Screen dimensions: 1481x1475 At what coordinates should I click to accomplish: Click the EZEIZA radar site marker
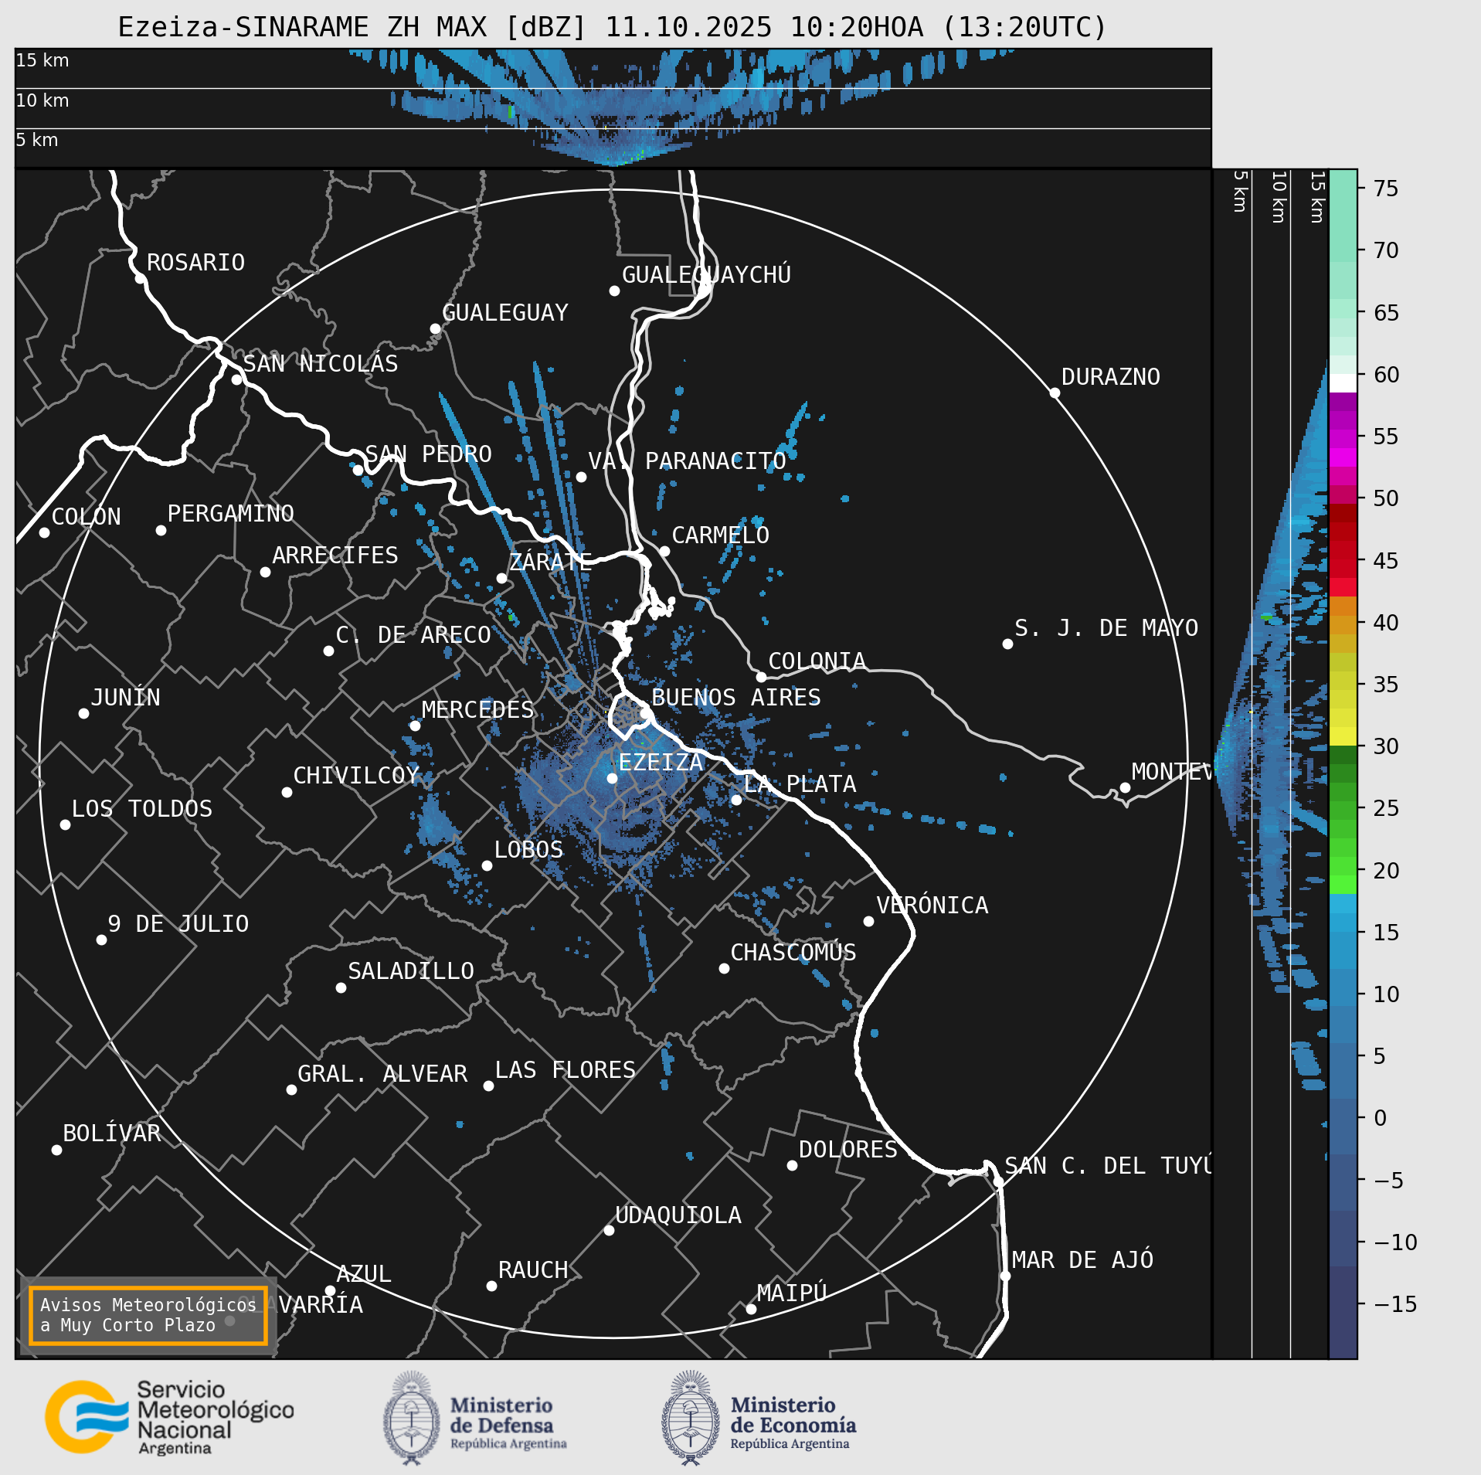(612, 778)
